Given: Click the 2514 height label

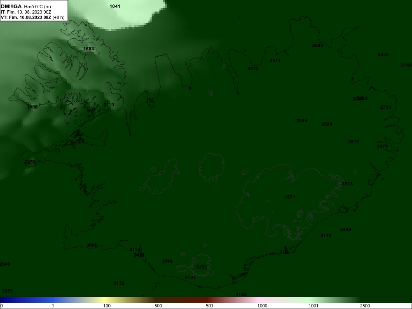Looking at the screenshot, I should pos(275,61).
